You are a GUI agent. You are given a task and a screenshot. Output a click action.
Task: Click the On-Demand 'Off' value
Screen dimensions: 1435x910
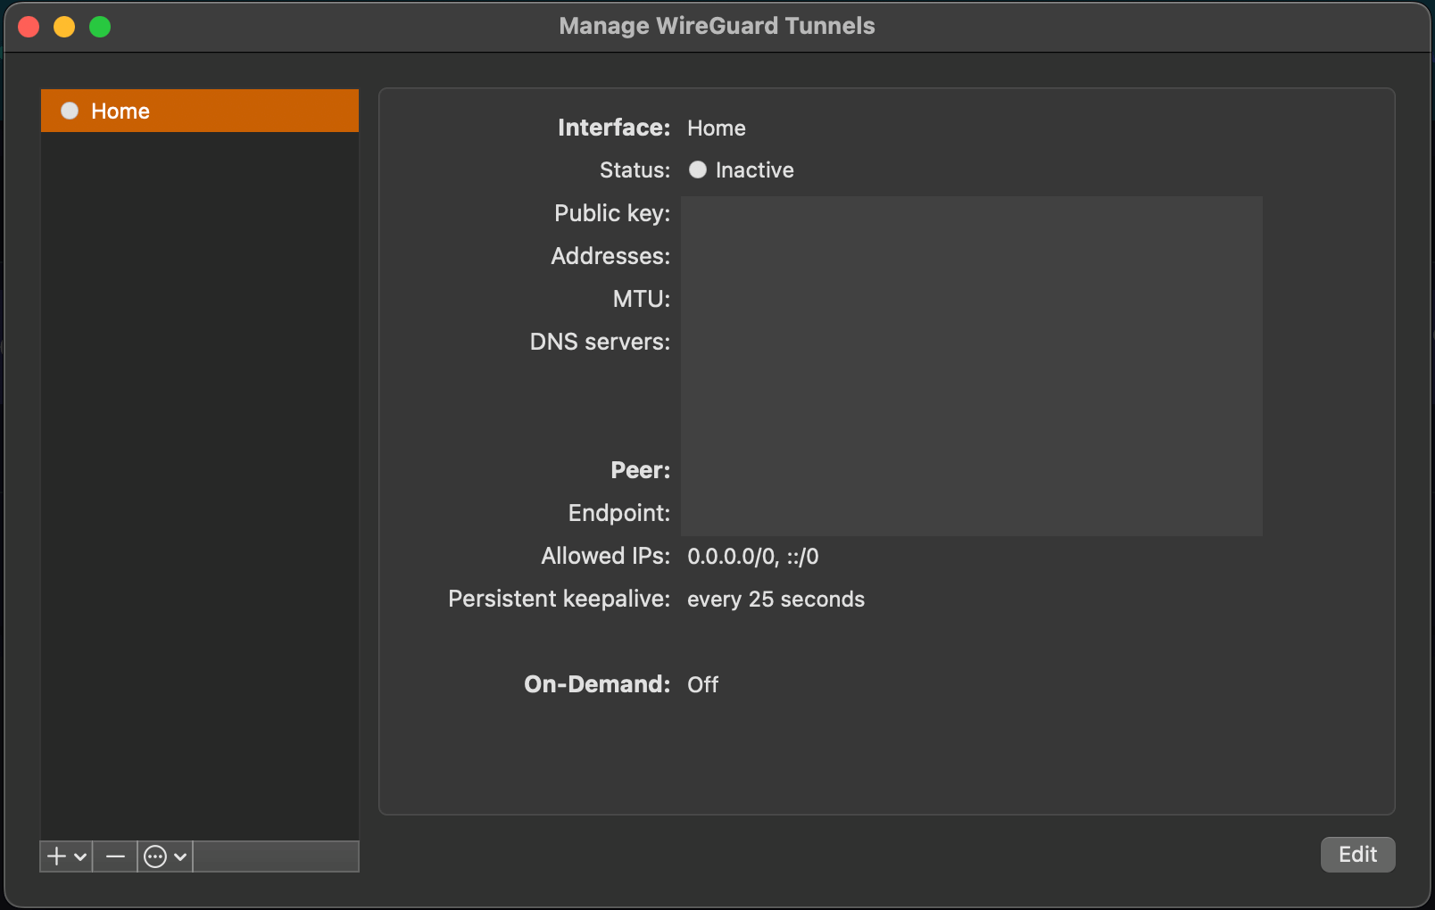click(702, 685)
